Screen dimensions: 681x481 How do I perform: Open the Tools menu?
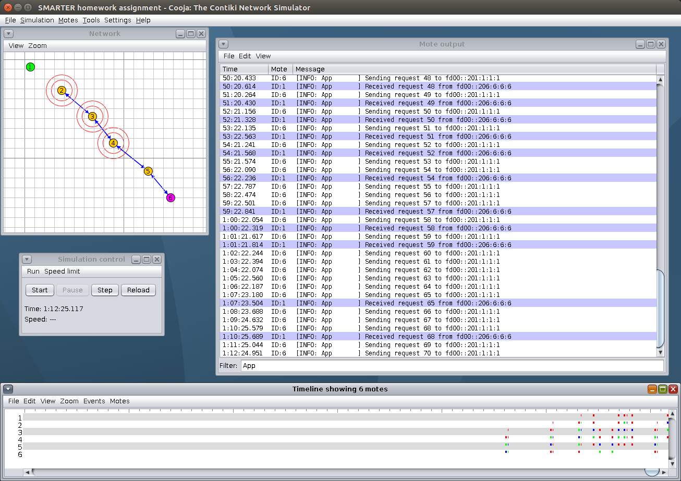point(91,20)
